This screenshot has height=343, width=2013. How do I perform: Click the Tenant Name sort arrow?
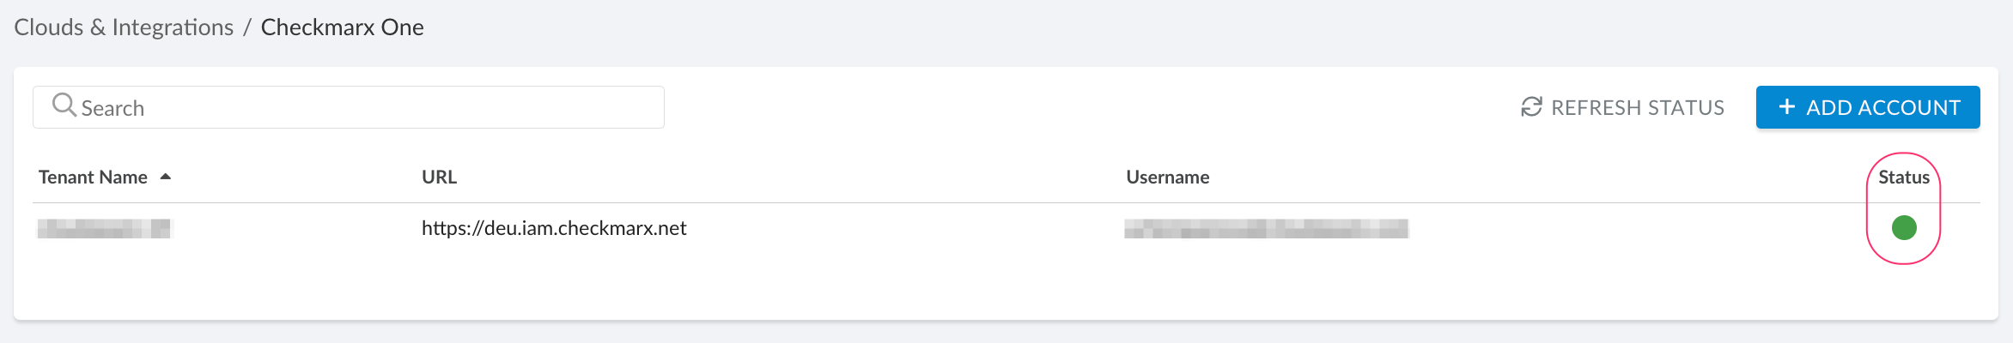point(166,177)
